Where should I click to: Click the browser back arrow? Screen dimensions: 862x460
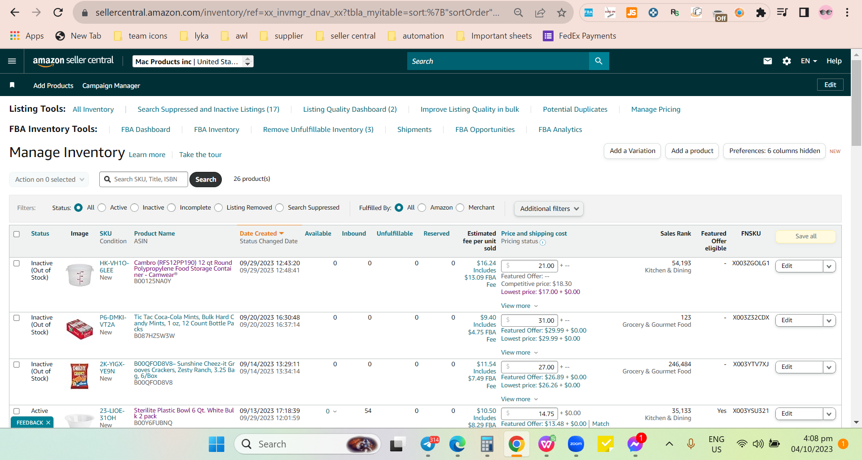(15, 13)
